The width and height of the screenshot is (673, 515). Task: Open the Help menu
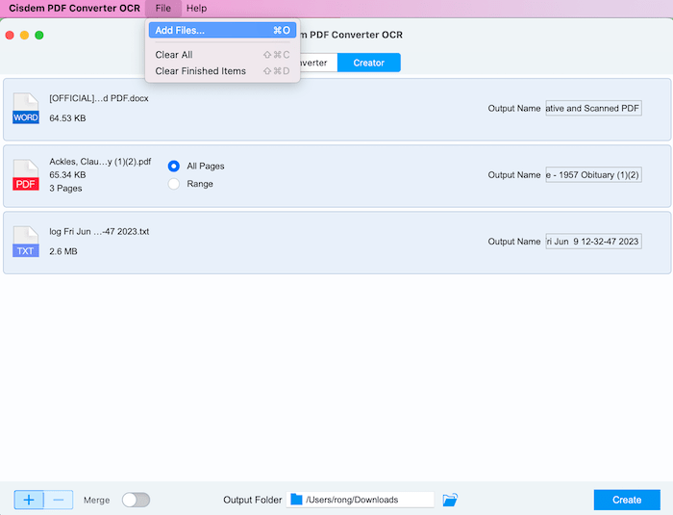pyautogui.click(x=196, y=8)
